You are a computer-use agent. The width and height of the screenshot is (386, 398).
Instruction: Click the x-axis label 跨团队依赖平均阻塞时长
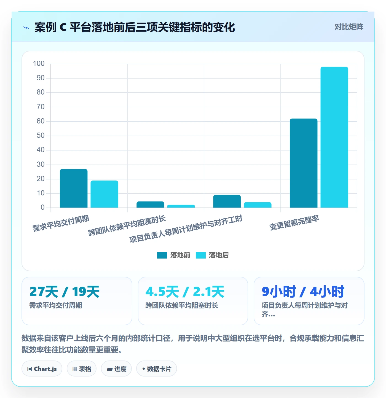pos(127,226)
